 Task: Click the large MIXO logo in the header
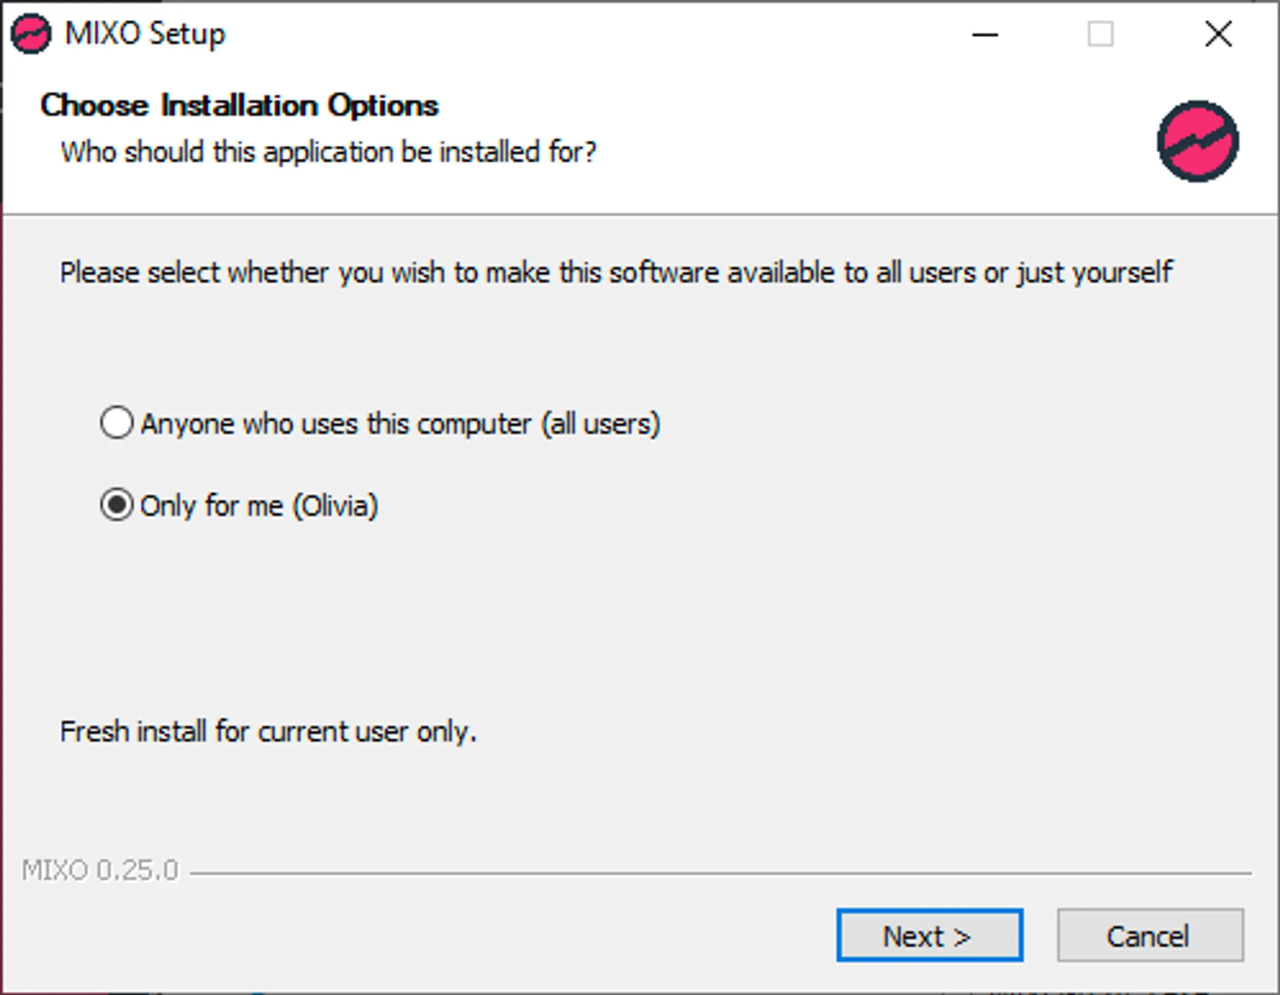tap(1197, 141)
